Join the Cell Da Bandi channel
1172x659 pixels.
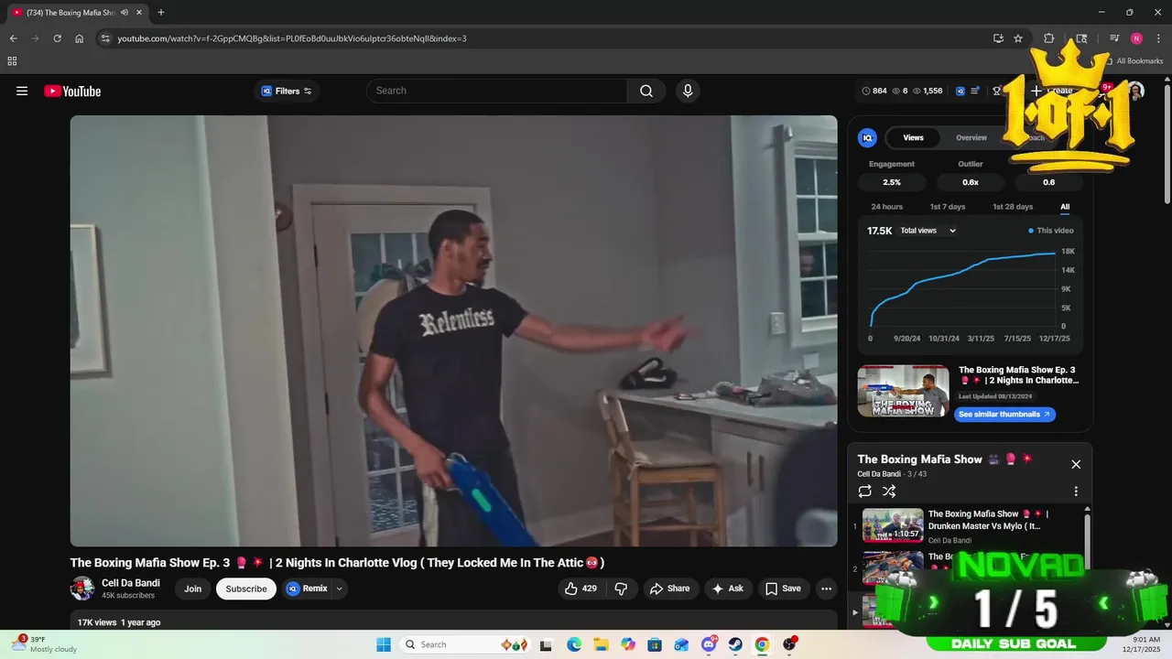pyautogui.click(x=192, y=589)
